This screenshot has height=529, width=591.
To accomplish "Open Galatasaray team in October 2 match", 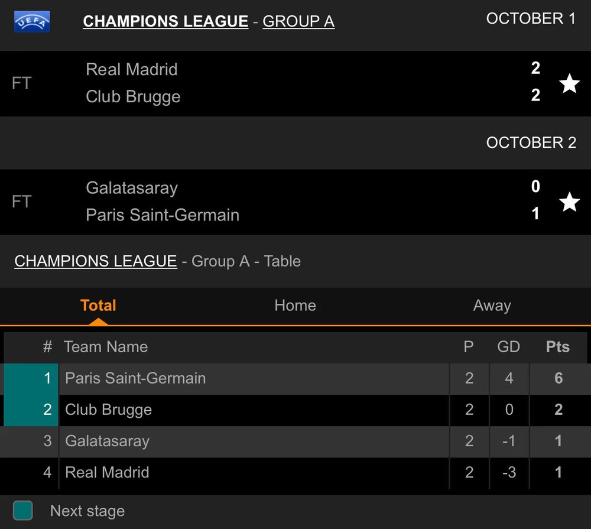I will tap(132, 188).
